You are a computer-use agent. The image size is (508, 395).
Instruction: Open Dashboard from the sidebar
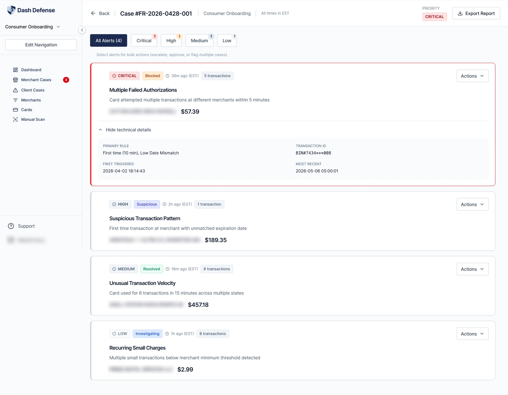tap(31, 70)
